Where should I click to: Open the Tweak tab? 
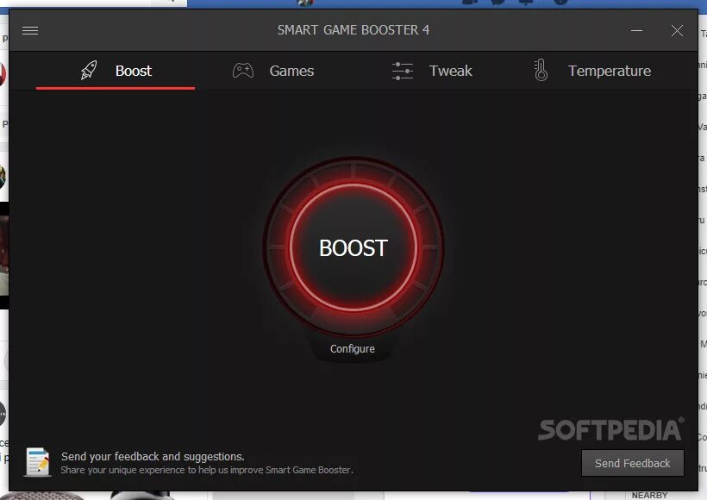(432, 71)
